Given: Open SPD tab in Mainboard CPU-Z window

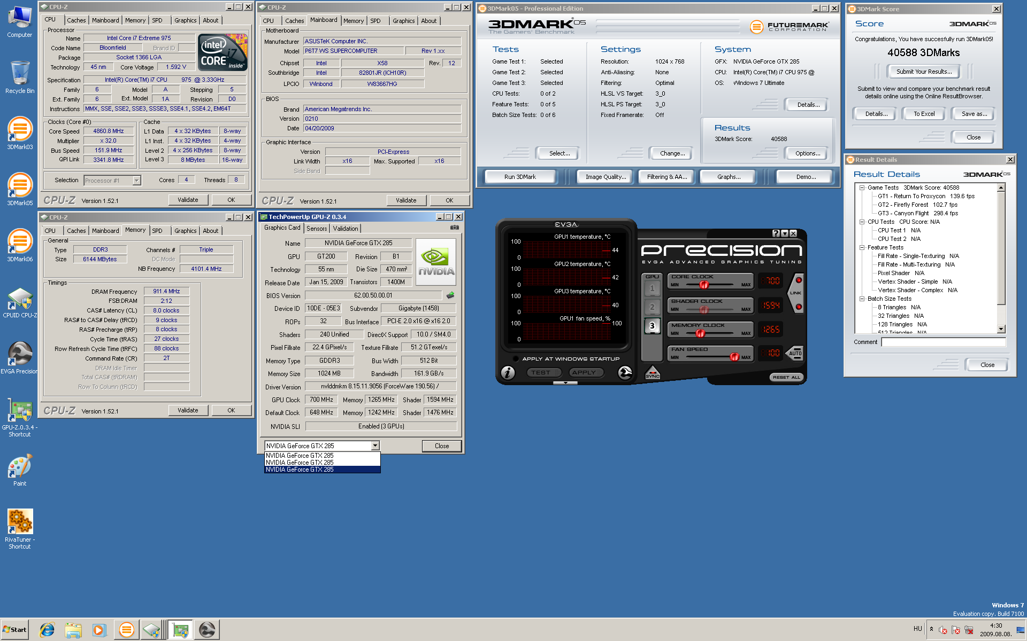Looking at the screenshot, I should (375, 21).
